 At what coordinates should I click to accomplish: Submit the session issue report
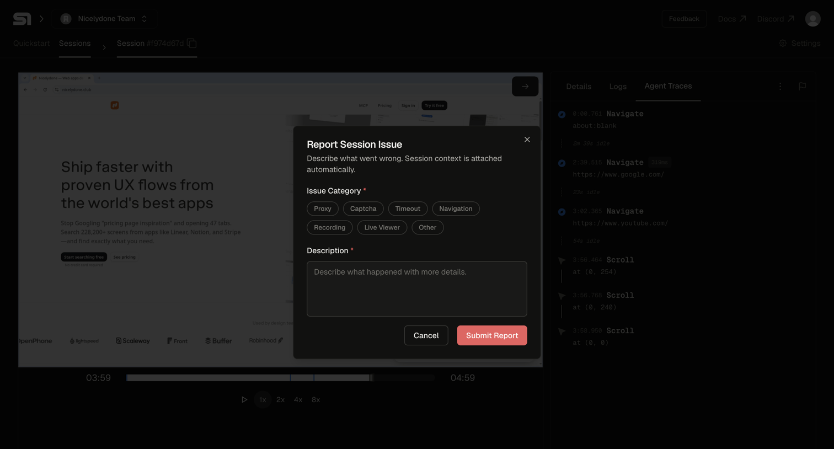pyautogui.click(x=492, y=335)
